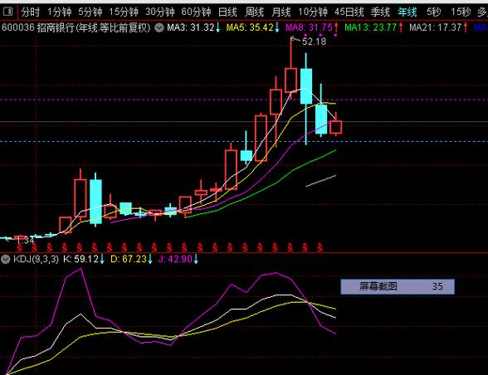Viewport: 488px width, 375px height.
Task: Click the first red $ dividend marker
Action: [x=20, y=247]
